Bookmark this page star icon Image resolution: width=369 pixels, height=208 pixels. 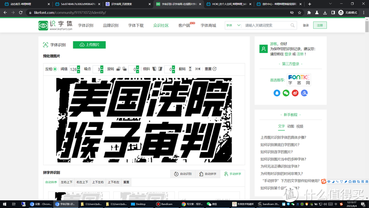click(x=300, y=13)
